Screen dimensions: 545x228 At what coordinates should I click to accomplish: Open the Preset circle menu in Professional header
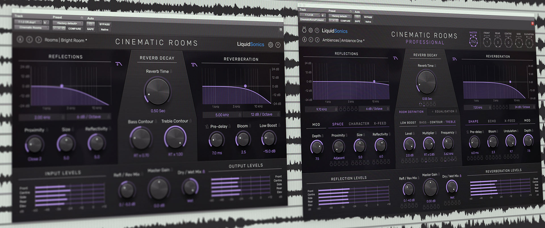(x=351, y=11)
